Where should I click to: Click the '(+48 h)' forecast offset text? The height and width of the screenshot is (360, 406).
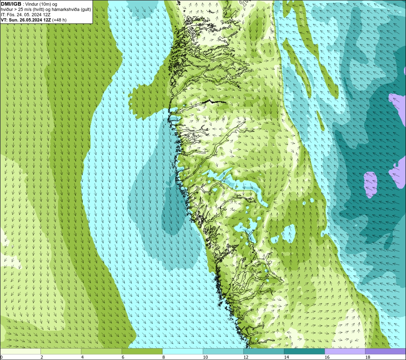59,20
